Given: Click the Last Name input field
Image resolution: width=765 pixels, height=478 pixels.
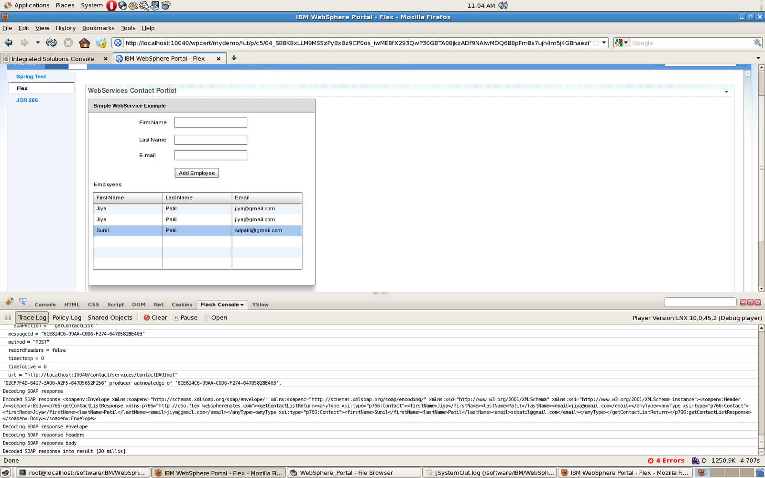Looking at the screenshot, I should tap(210, 140).
